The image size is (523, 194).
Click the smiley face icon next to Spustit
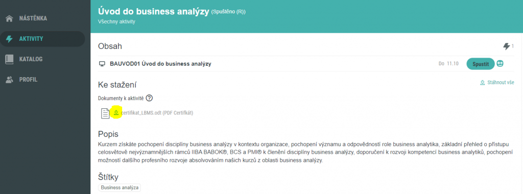pos(500,64)
